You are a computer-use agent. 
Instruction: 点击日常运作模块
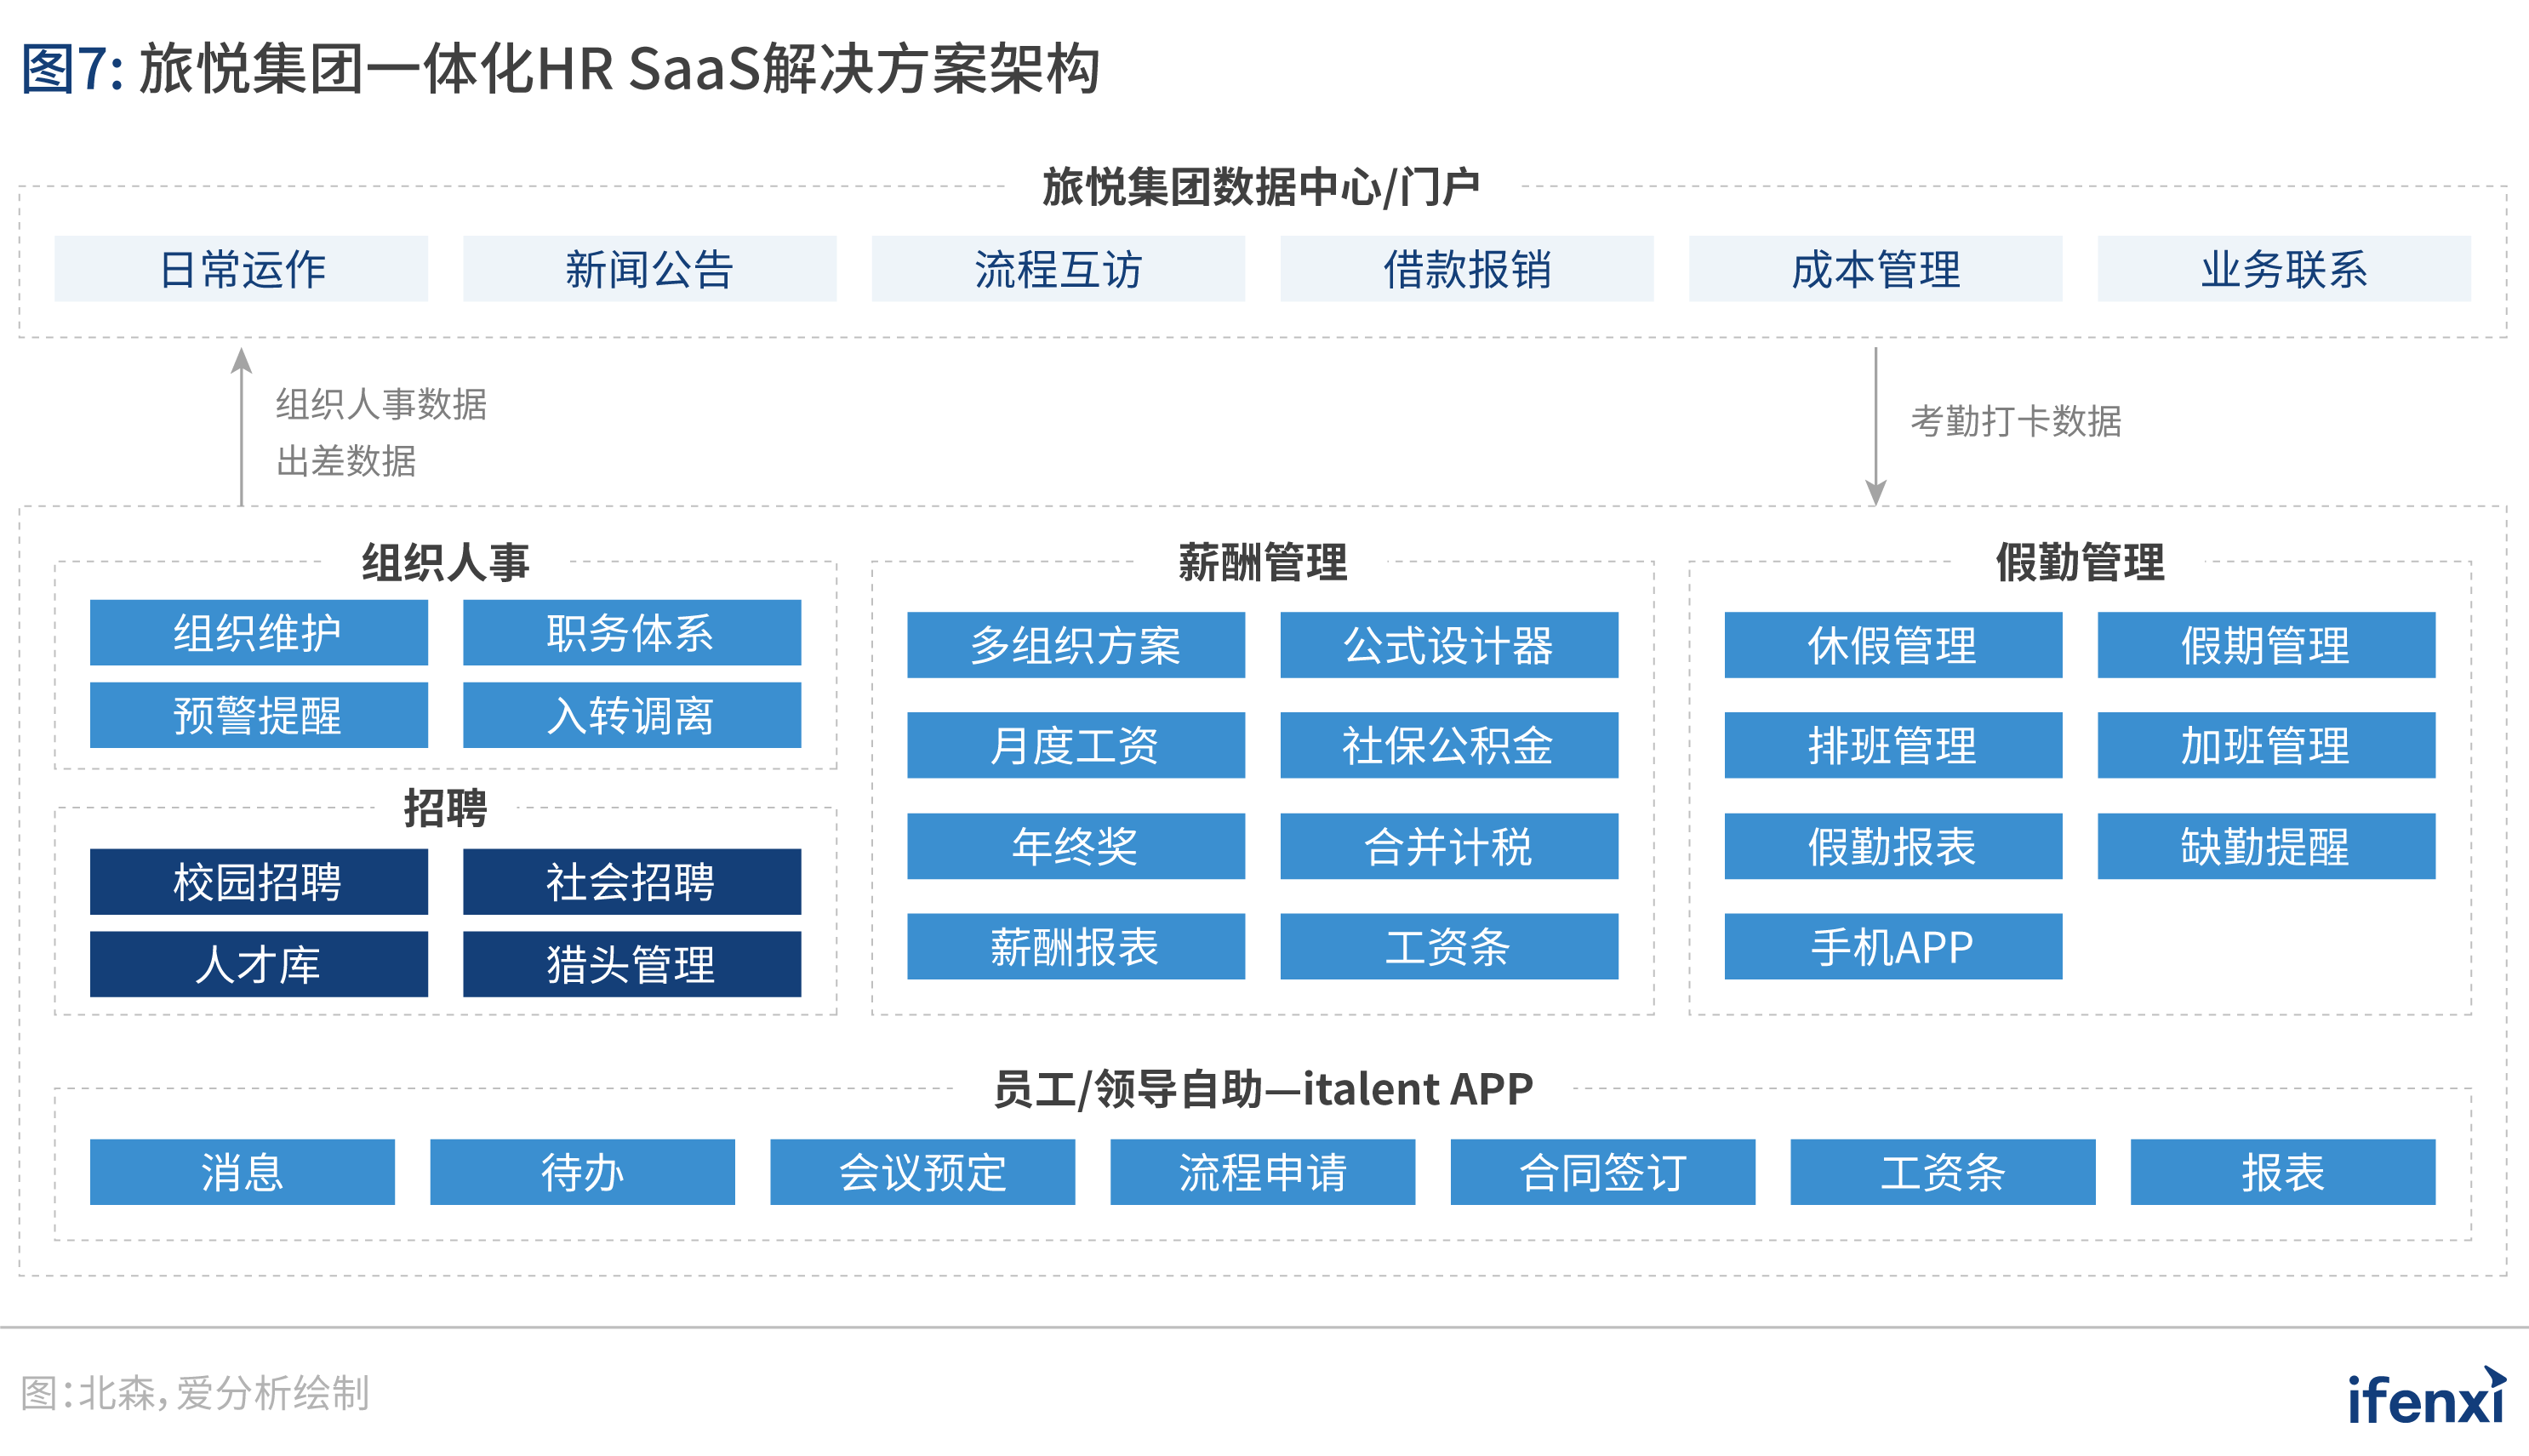[240, 268]
